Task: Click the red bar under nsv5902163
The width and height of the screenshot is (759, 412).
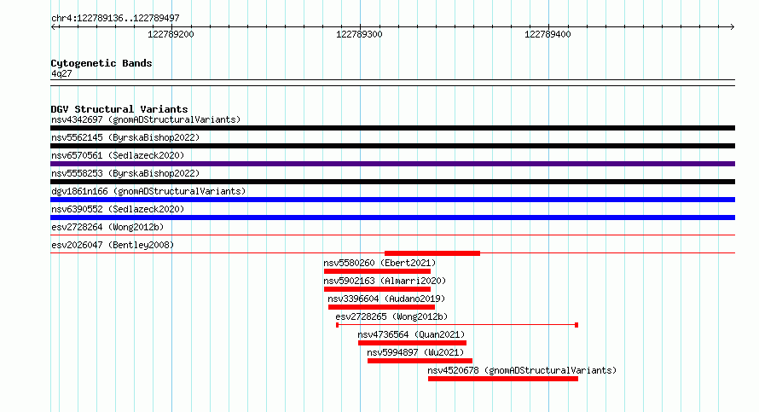Action: click(377, 289)
